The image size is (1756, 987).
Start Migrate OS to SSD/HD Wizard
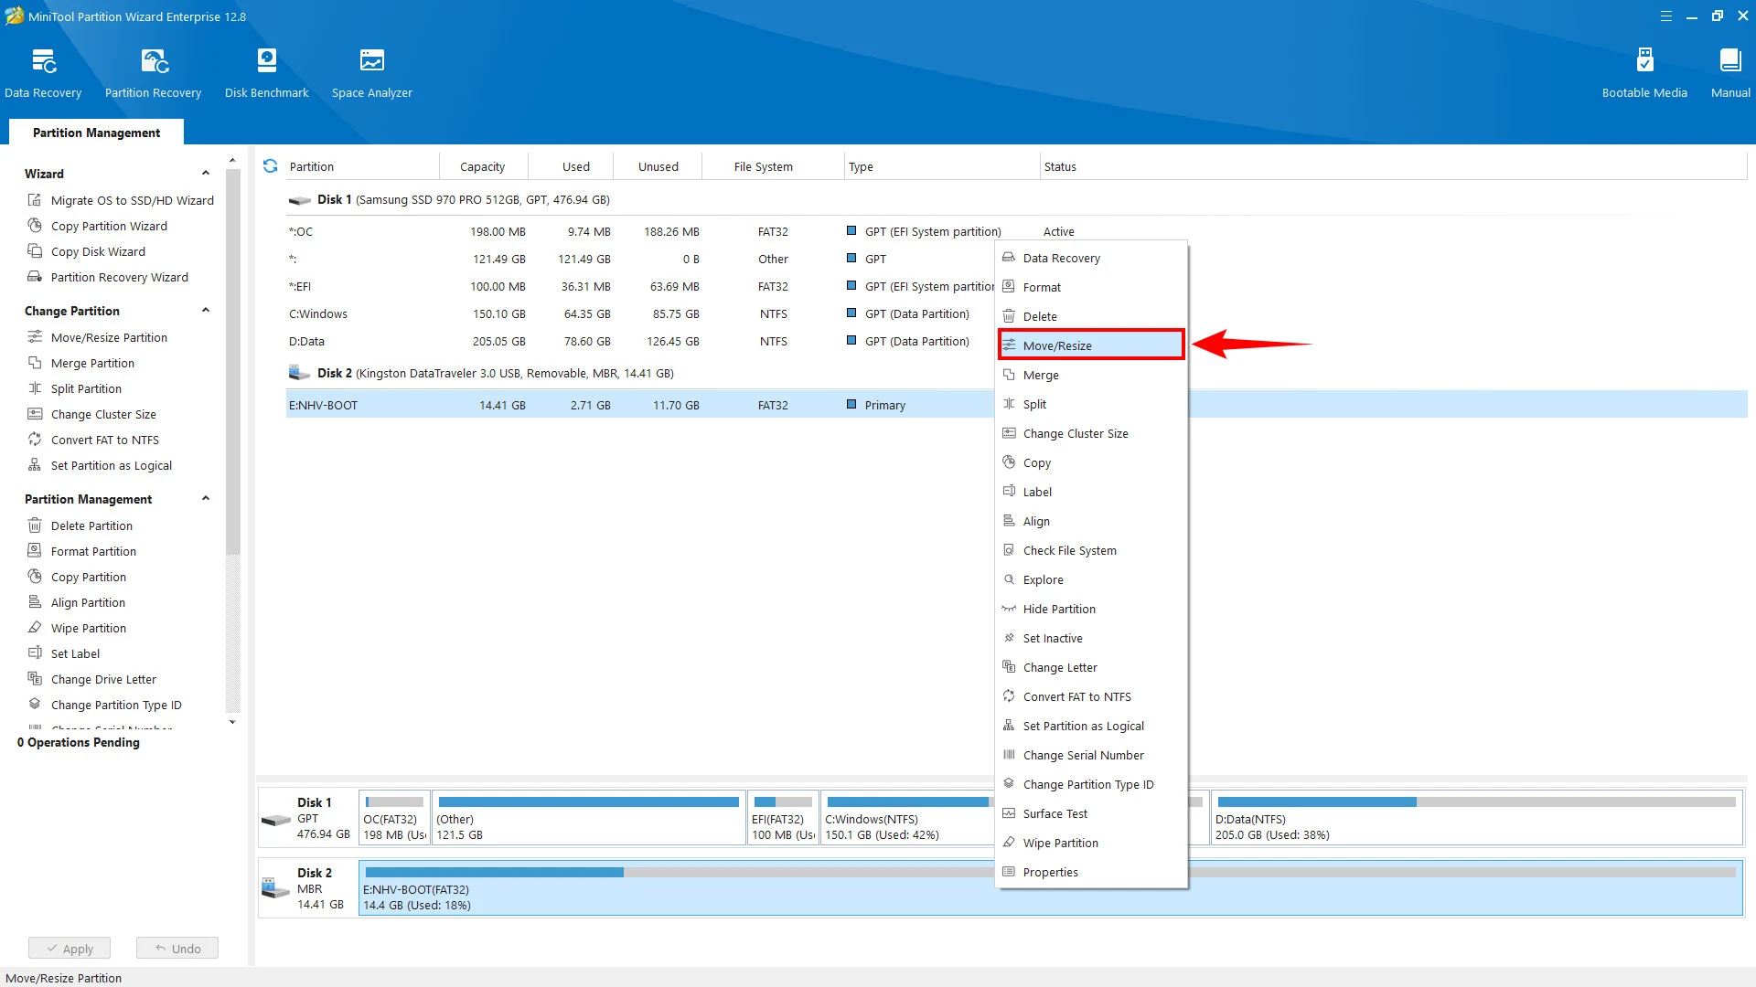(121, 200)
